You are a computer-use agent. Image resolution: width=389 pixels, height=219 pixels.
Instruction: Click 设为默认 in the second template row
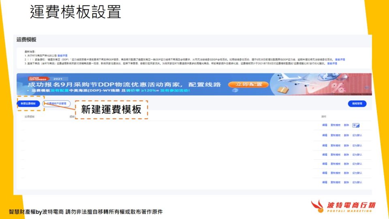coord(357,136)
